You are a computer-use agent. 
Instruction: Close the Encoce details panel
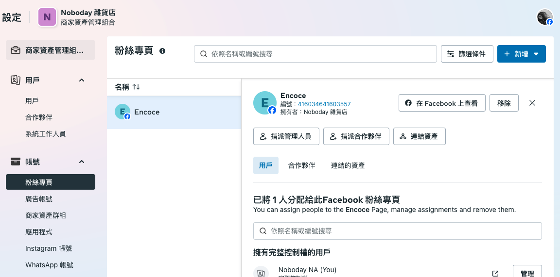tap(532, 103)
